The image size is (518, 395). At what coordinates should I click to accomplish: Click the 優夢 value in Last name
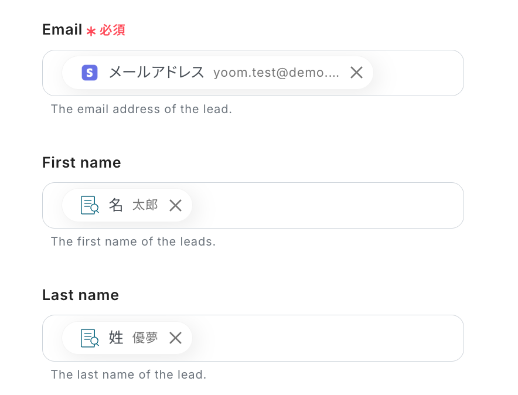coord(145,338)
